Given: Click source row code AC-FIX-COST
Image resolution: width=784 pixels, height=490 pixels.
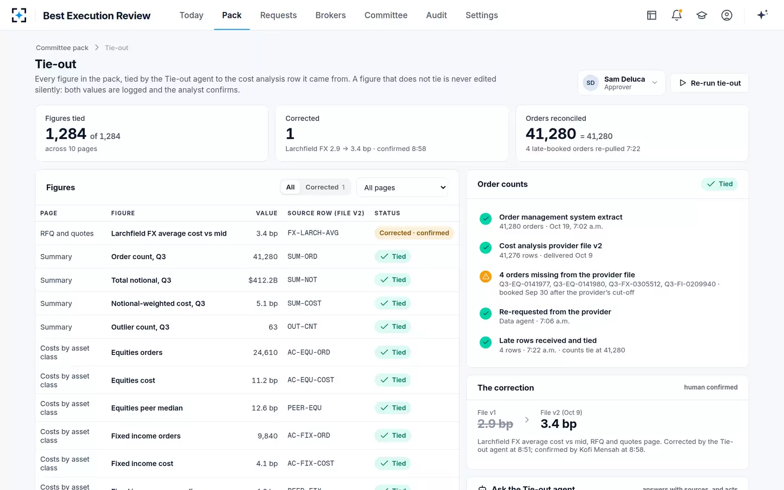Looking at the screenshot, I should point(311,463).
